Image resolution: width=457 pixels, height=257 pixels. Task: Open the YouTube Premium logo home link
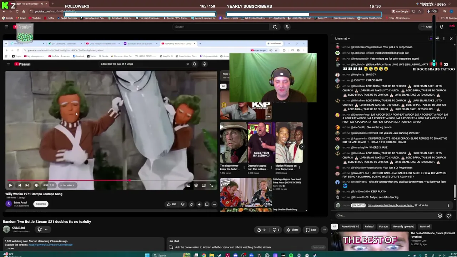coord(22,27)
